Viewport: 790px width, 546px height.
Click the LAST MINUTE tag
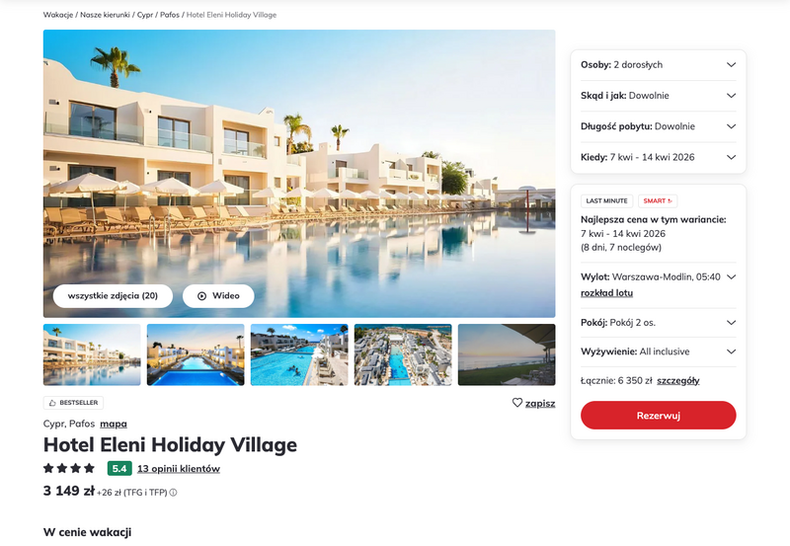[606, 201]
